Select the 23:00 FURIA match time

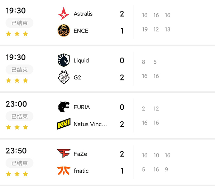tap(16, 104)
